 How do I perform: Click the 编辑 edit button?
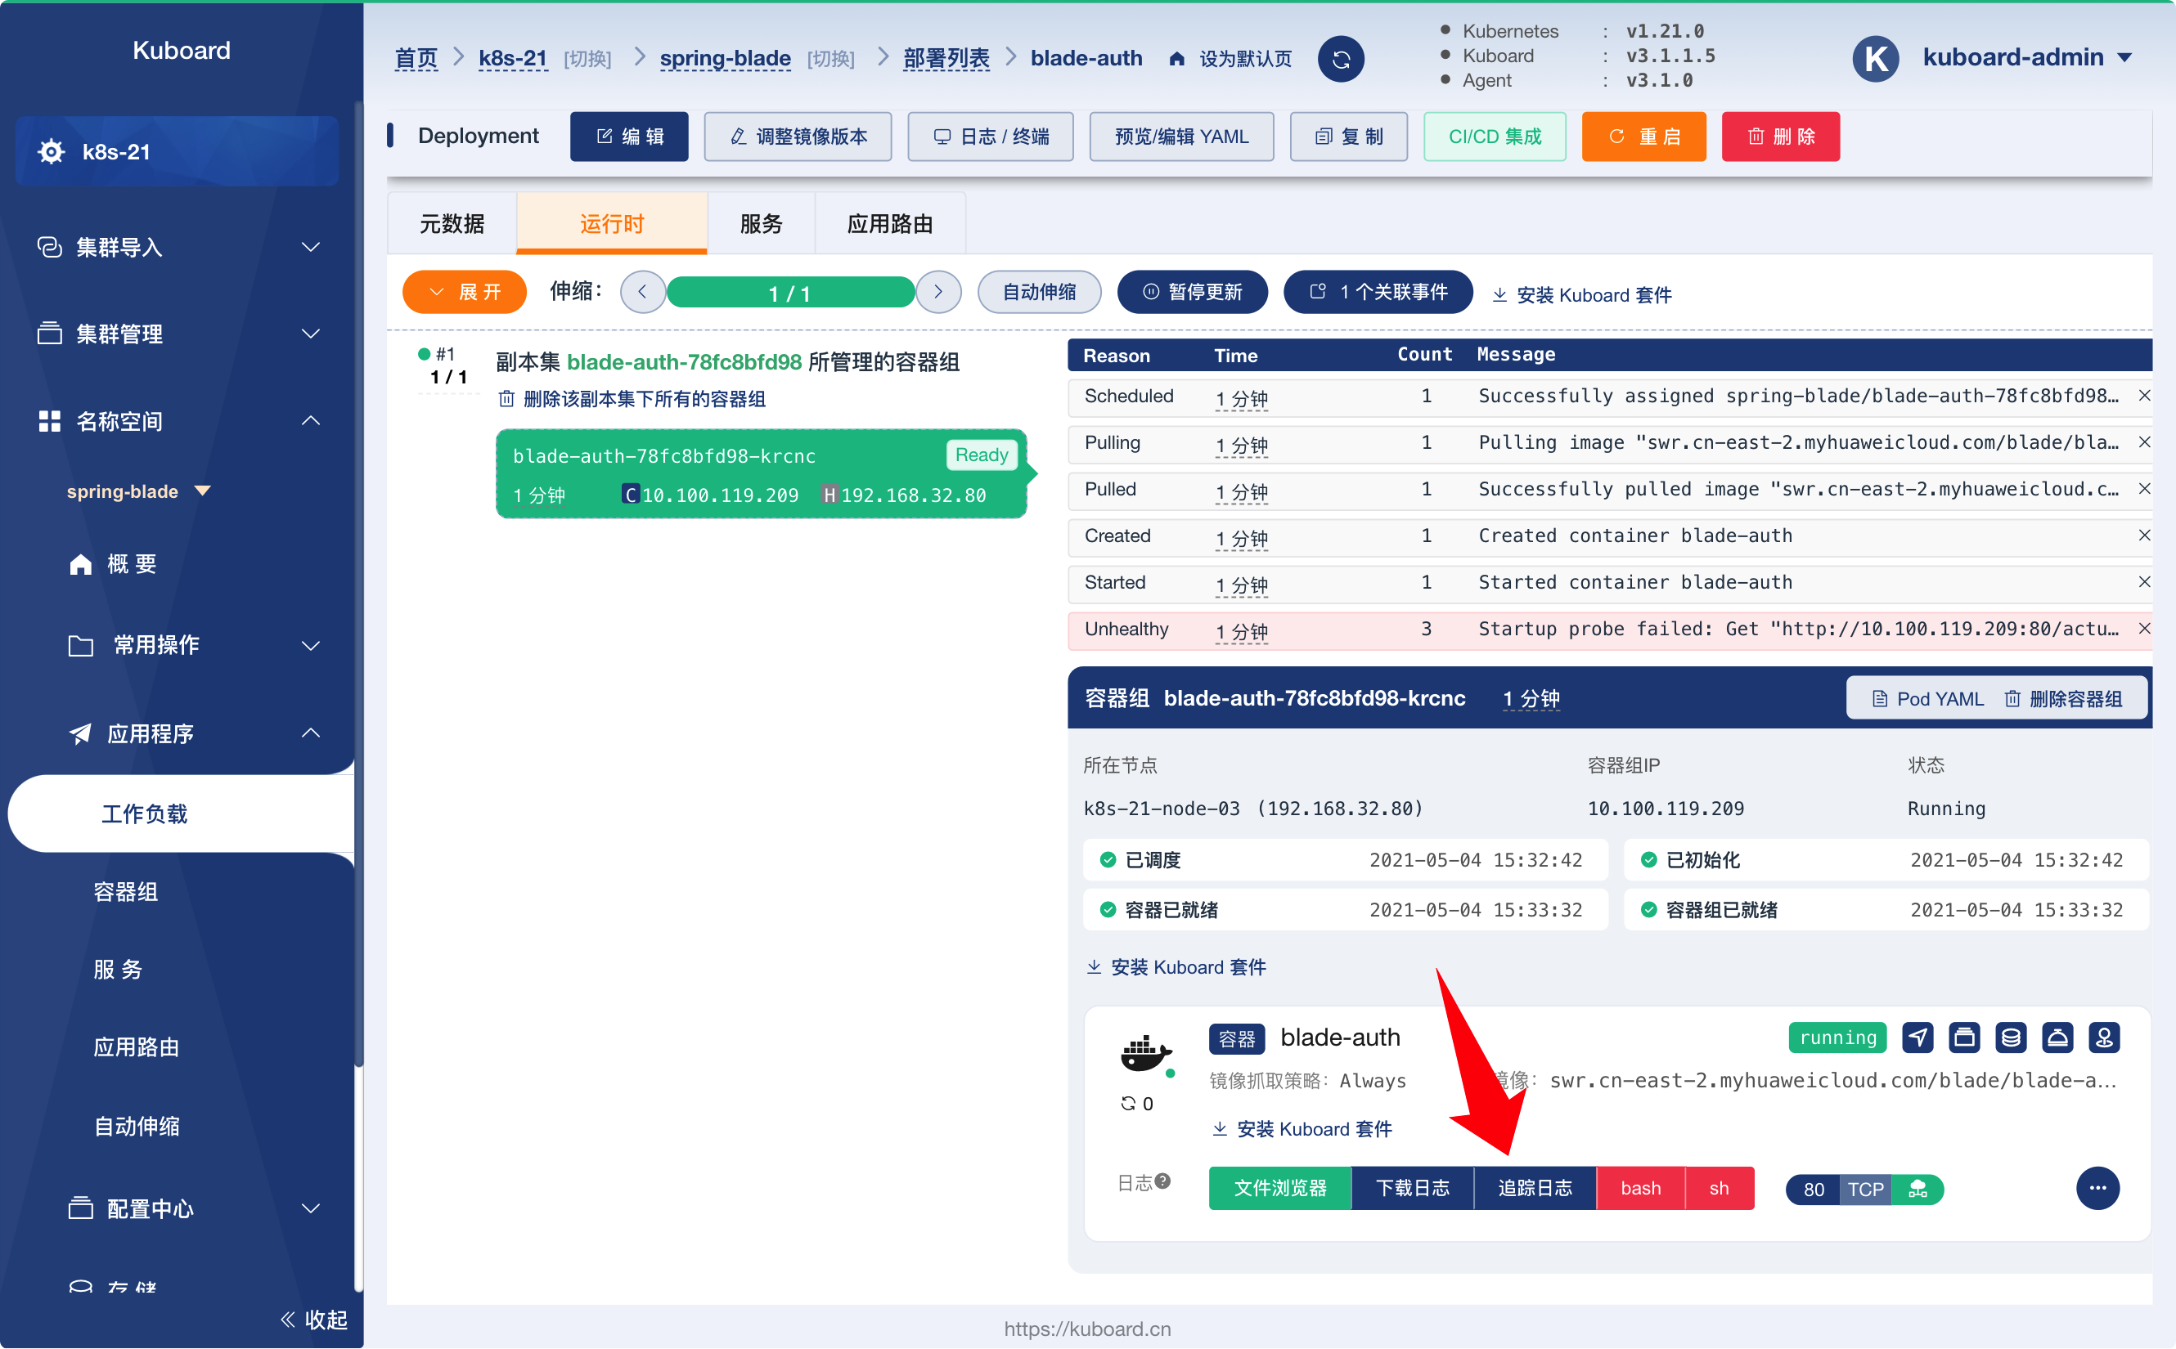click(629, 137)
